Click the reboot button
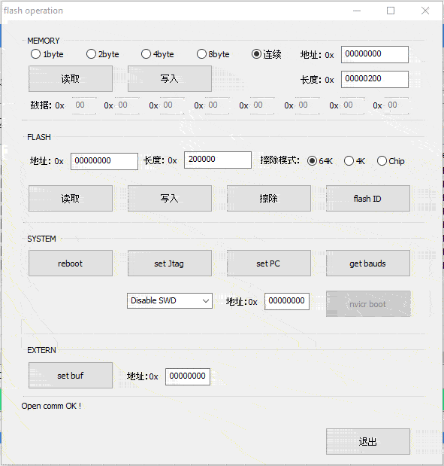Viewport: 444px width, 466px height. [x=71, y=263]
